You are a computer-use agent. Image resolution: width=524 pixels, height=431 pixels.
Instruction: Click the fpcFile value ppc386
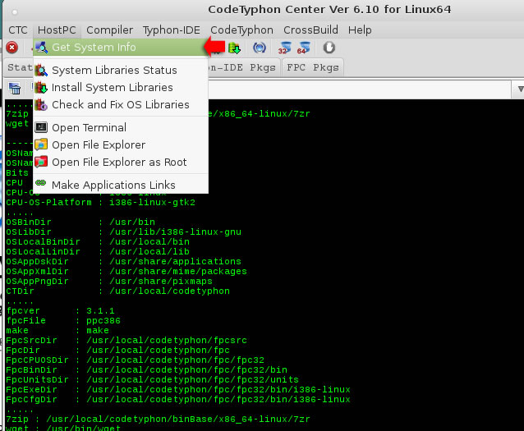(x=103, y=321)
